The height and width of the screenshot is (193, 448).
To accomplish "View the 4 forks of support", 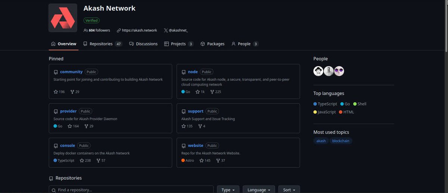I will (202, 126).
